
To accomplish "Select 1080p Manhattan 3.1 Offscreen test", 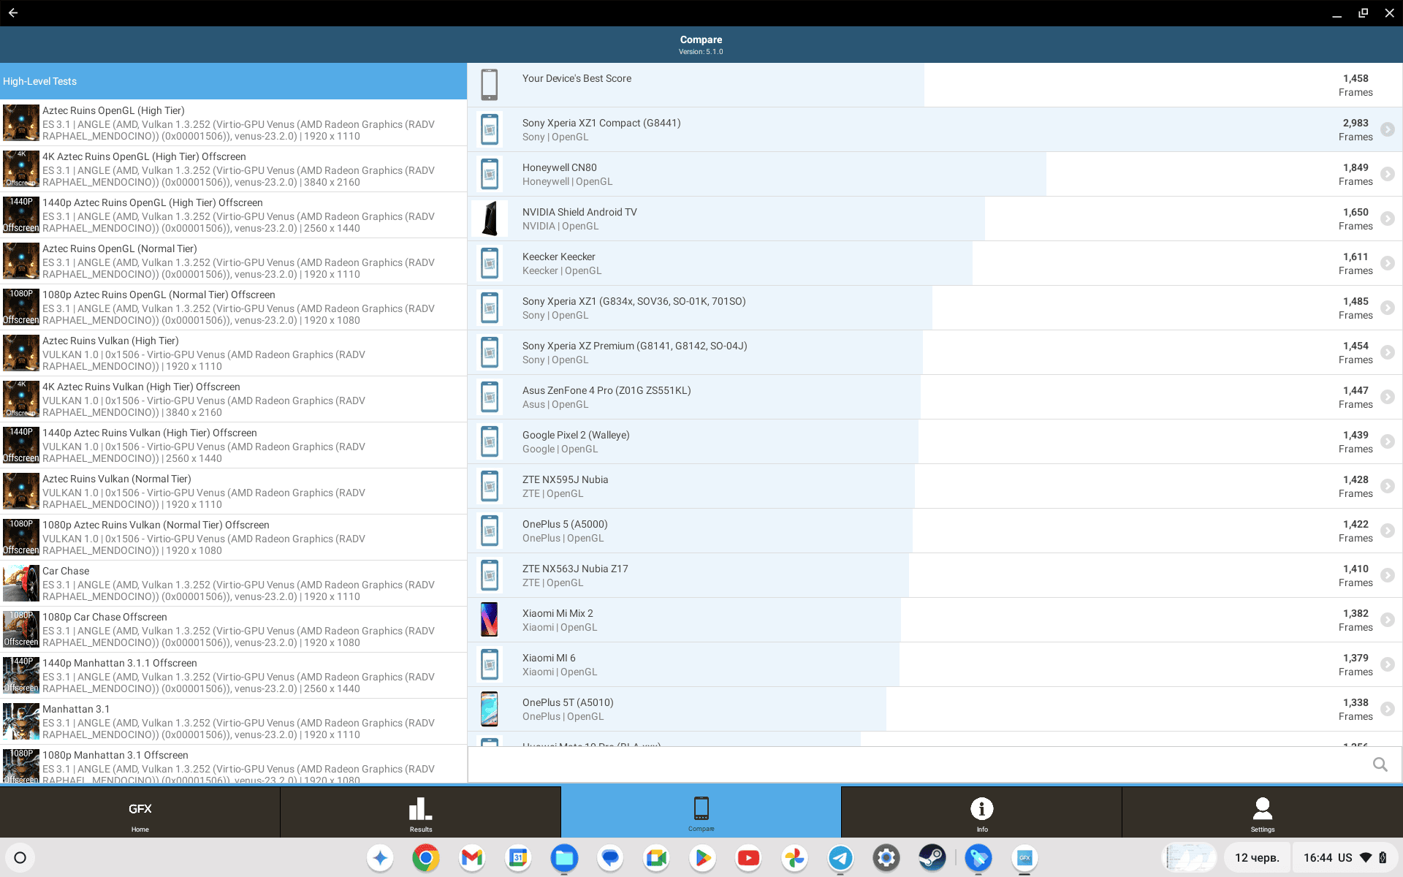I will (234, 764).
